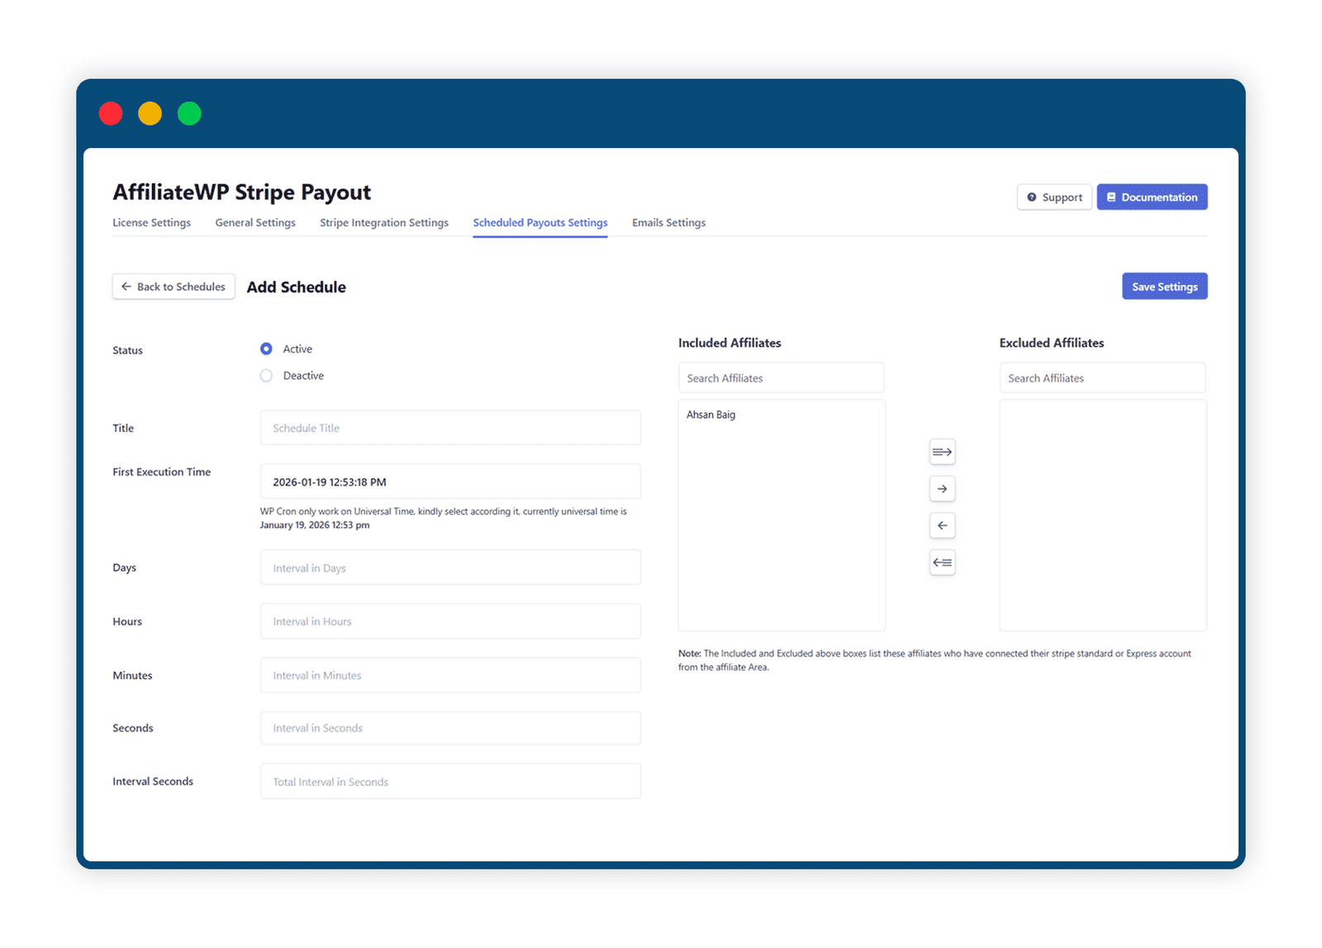1322x948 pixels.
Task: Click the Save Settings button
Action: tap(1164, 287)
